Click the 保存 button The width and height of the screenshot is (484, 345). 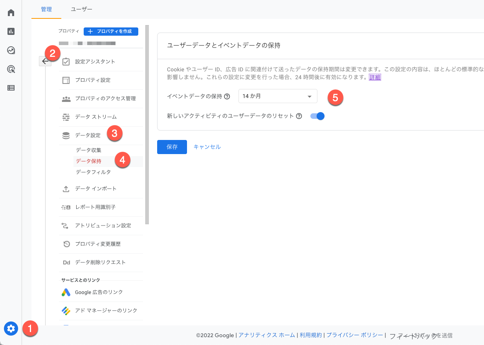tap(172, 147)
